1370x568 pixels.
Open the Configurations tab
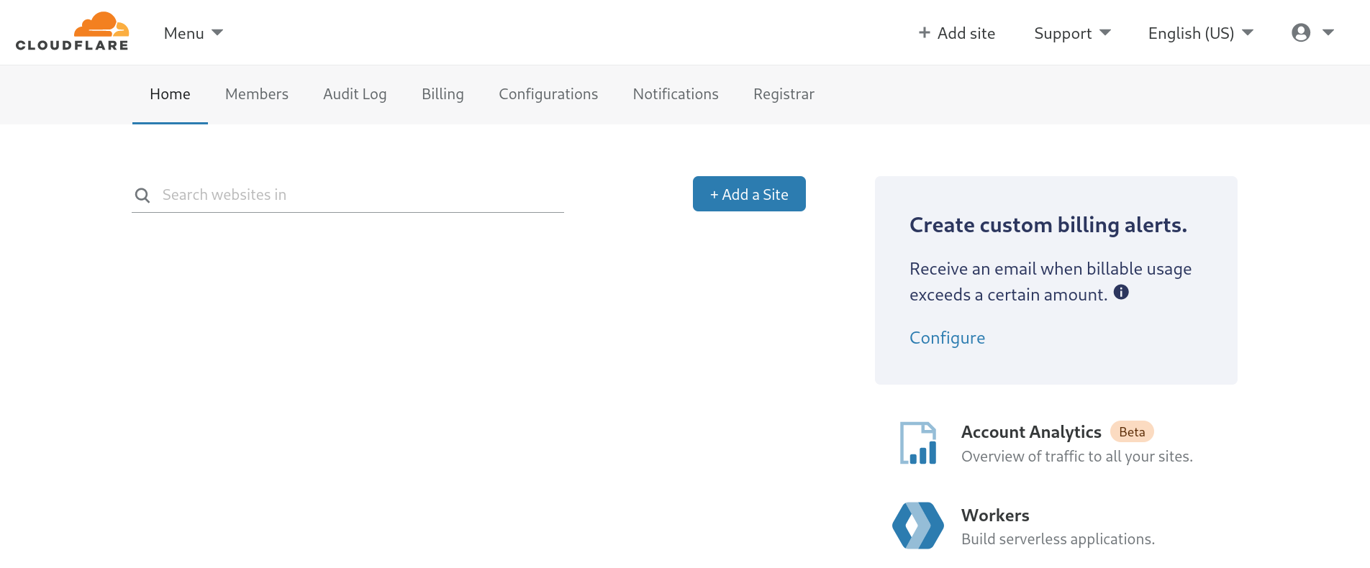coord(548,94)
